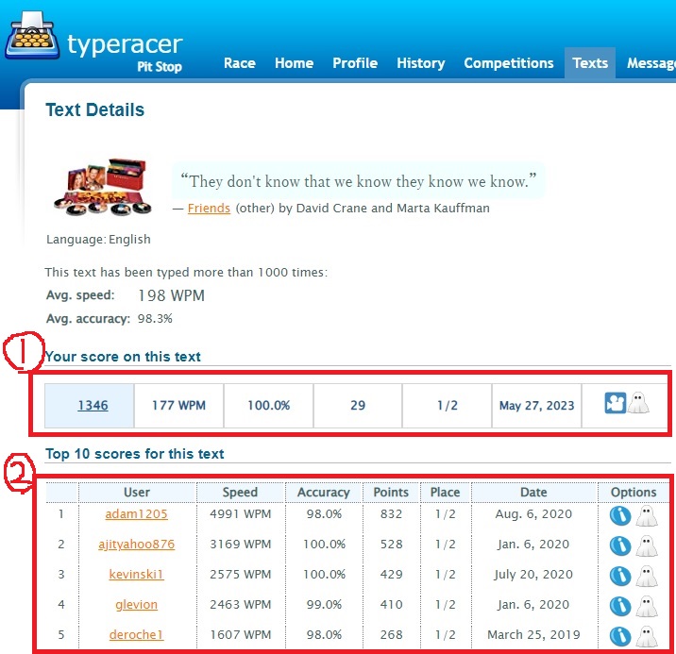The image size is (676, 654).
Task: Open glevion's user profile link
Action: click(136, 604)
